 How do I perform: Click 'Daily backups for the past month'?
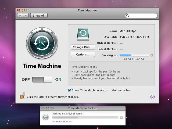pyautogui.click(x=94, y=75)
